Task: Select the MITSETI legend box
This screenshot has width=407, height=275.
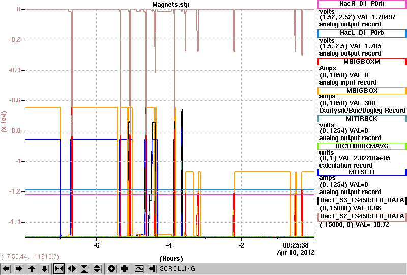Action: pos(362,172)
